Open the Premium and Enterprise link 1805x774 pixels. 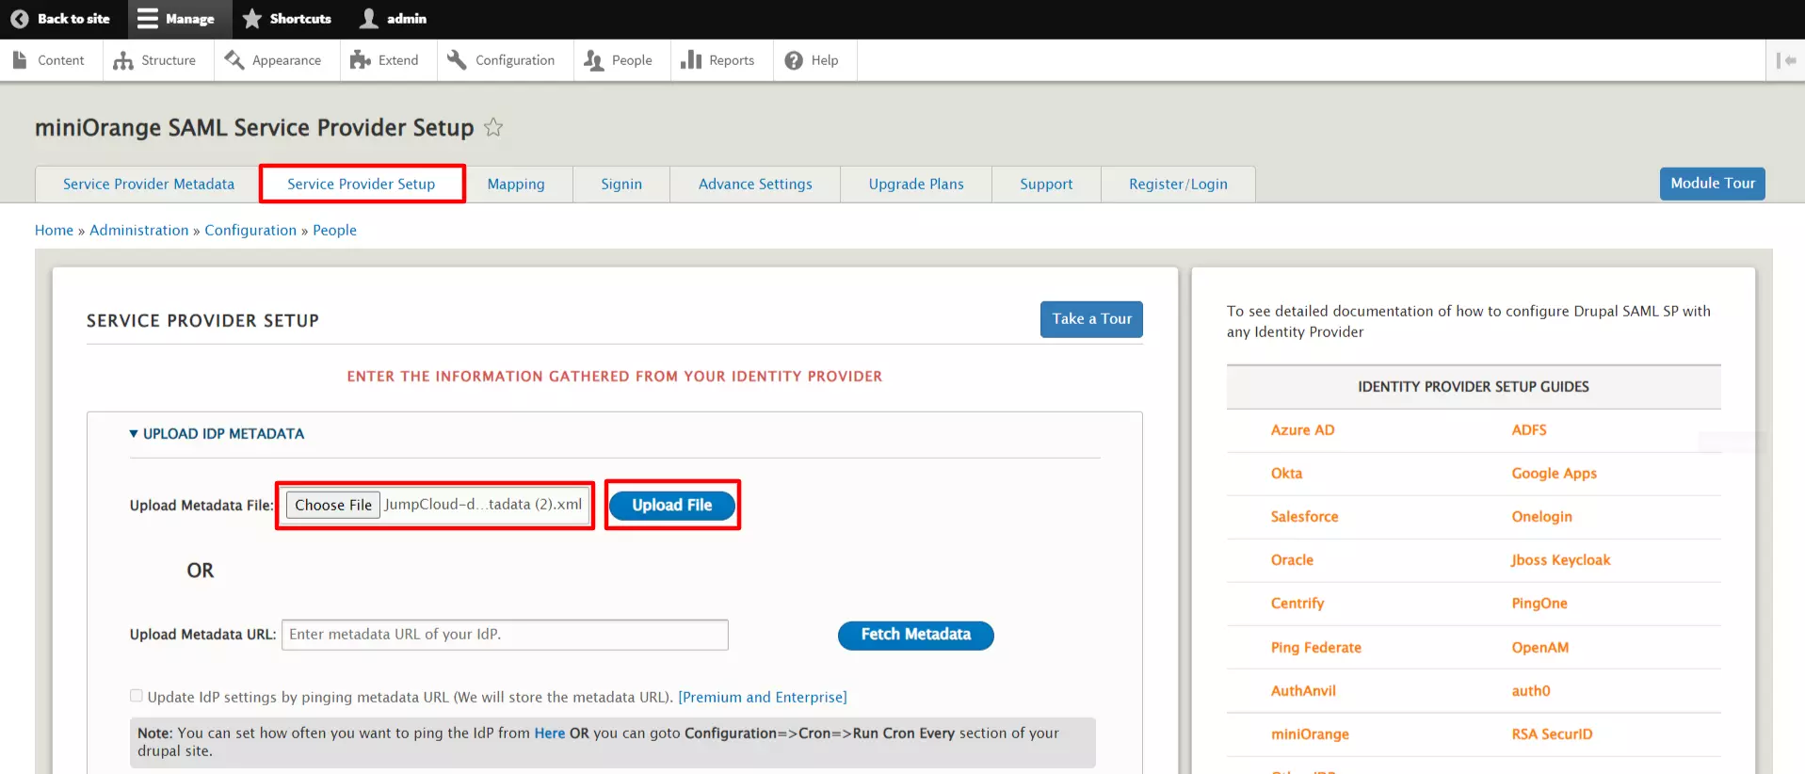pos(763,698)
